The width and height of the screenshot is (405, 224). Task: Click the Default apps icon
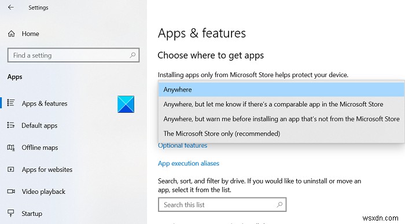[x=11, y=125]
